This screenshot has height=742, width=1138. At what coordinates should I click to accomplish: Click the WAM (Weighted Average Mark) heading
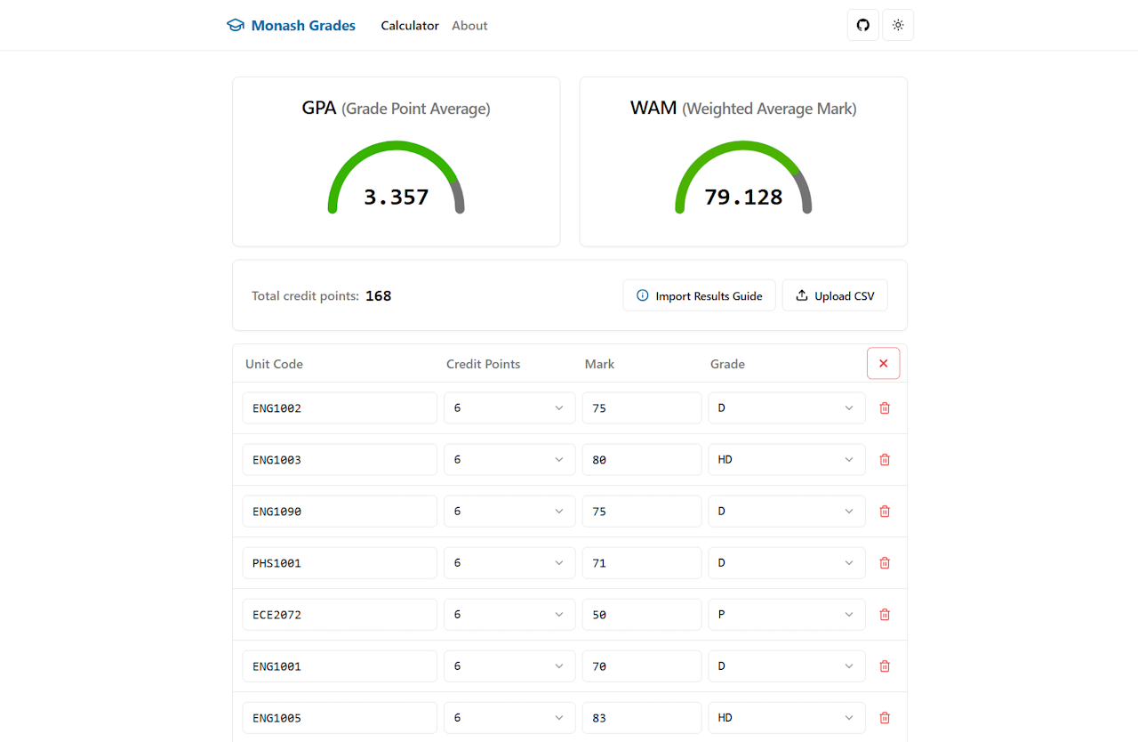[743, 109]
